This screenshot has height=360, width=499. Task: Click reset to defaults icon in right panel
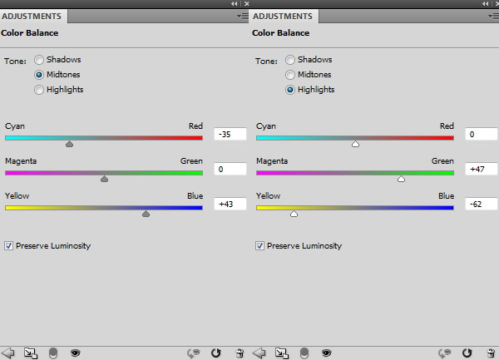click(467, 353)
